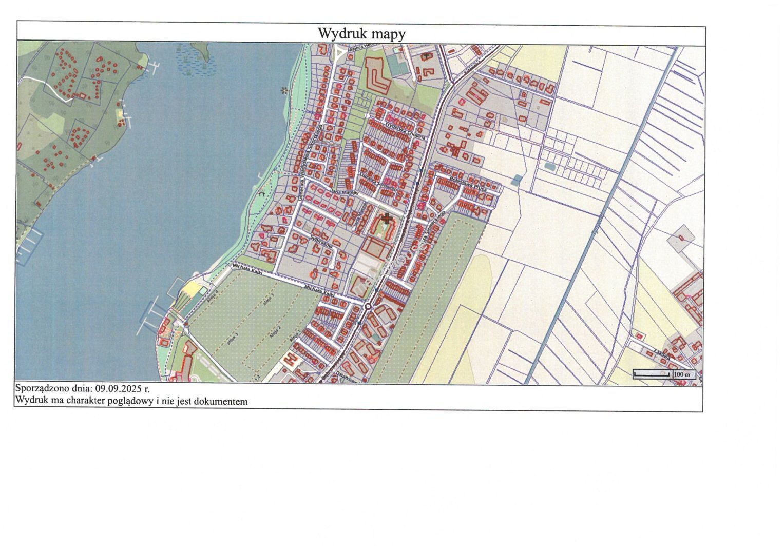784x554 pixels.
Task: Click the 'Wydruk mapy' title
Action: [361, 34]
